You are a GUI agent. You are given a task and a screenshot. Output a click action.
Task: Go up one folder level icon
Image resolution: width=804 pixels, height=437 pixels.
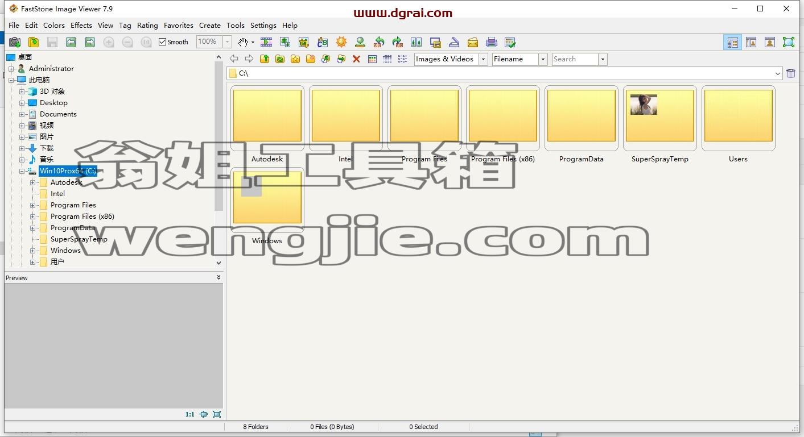265,59
